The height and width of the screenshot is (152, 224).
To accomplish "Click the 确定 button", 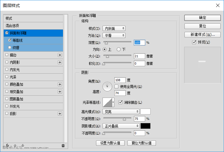I will (202, 17).
